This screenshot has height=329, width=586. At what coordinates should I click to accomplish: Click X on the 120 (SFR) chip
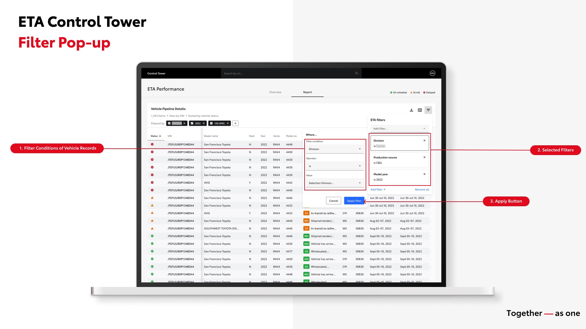coord(228,123)
